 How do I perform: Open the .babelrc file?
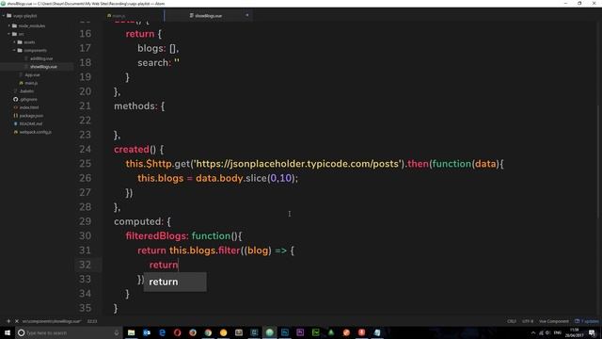(x=26, y=91)
